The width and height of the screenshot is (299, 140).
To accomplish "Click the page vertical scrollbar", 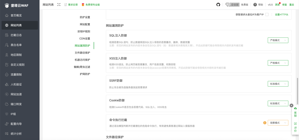I will click(298, 88).
